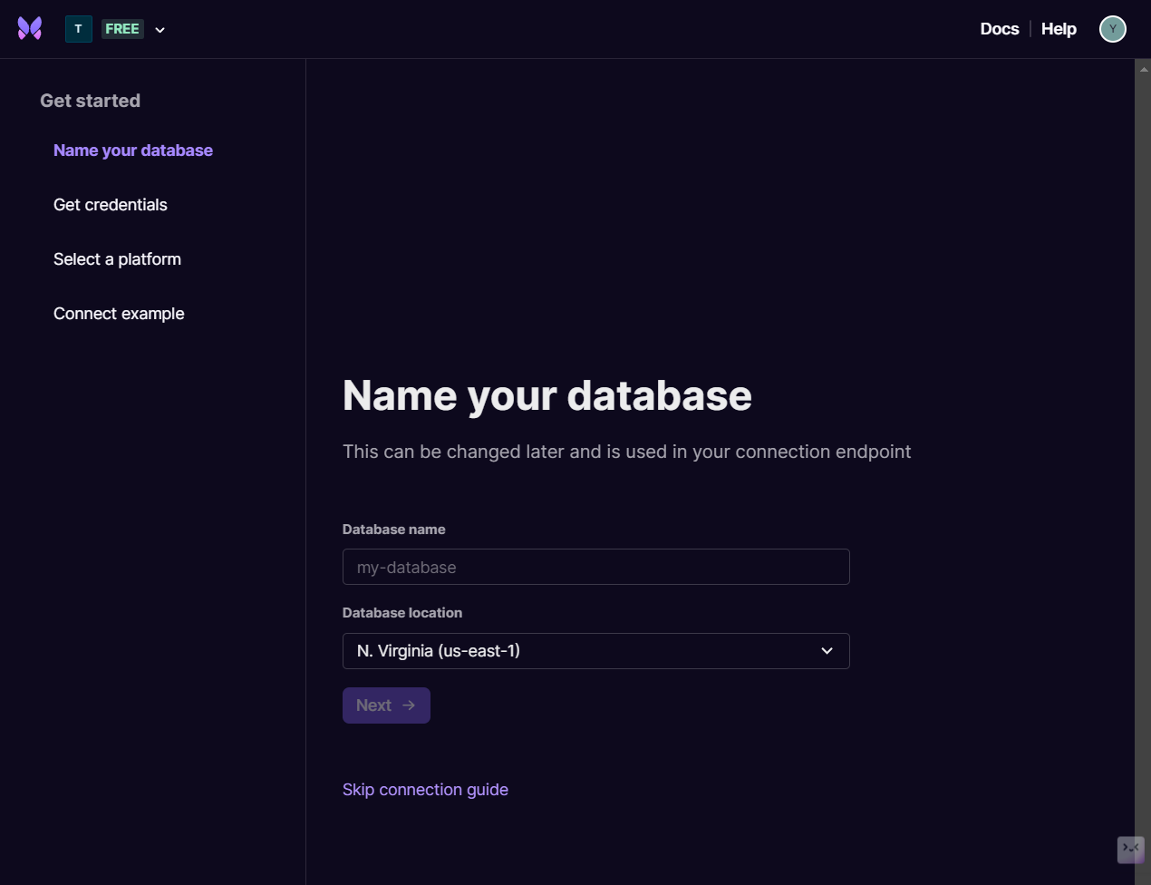
Task: Jump to 'Connect example' step
Action: click(119, 314)
